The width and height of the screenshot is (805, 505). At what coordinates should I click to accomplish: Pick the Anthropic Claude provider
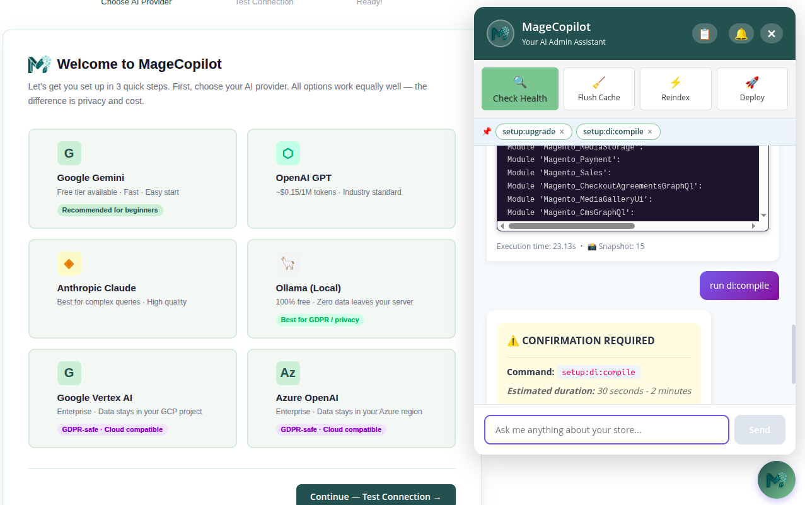pyautogui.click(x=132, y=288)
